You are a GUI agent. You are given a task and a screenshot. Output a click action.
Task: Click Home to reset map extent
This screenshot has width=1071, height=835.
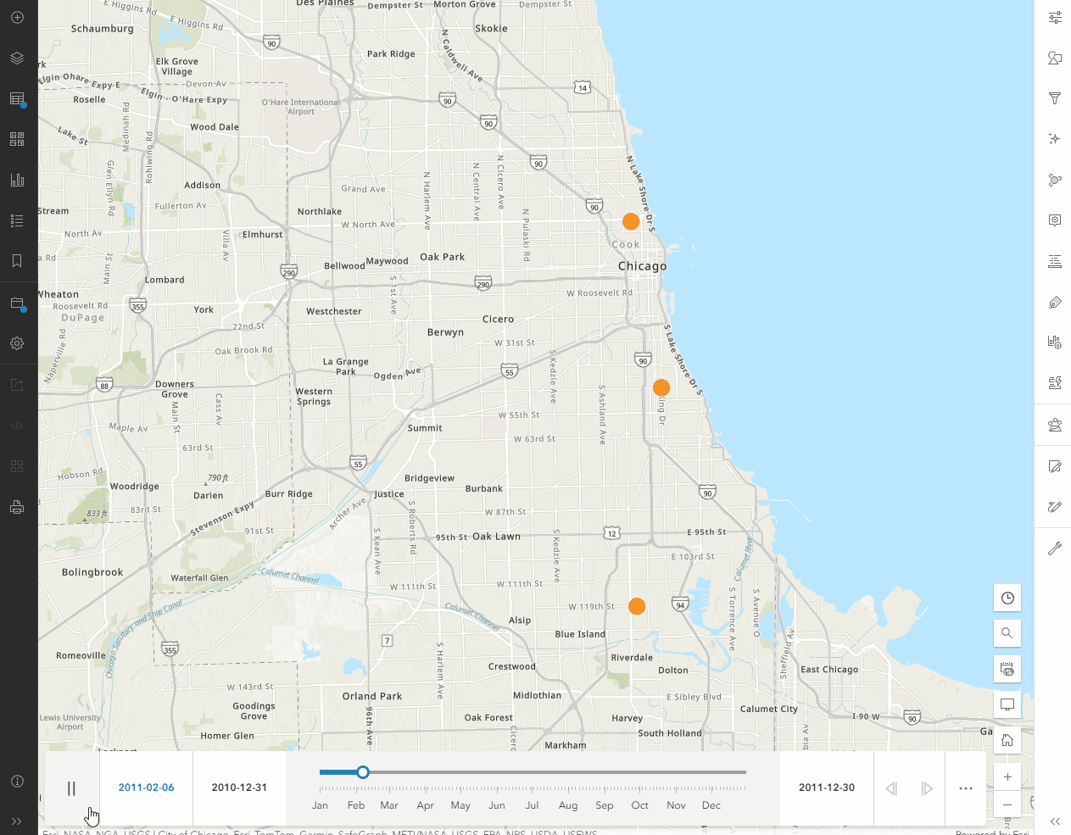[1007, 739]
